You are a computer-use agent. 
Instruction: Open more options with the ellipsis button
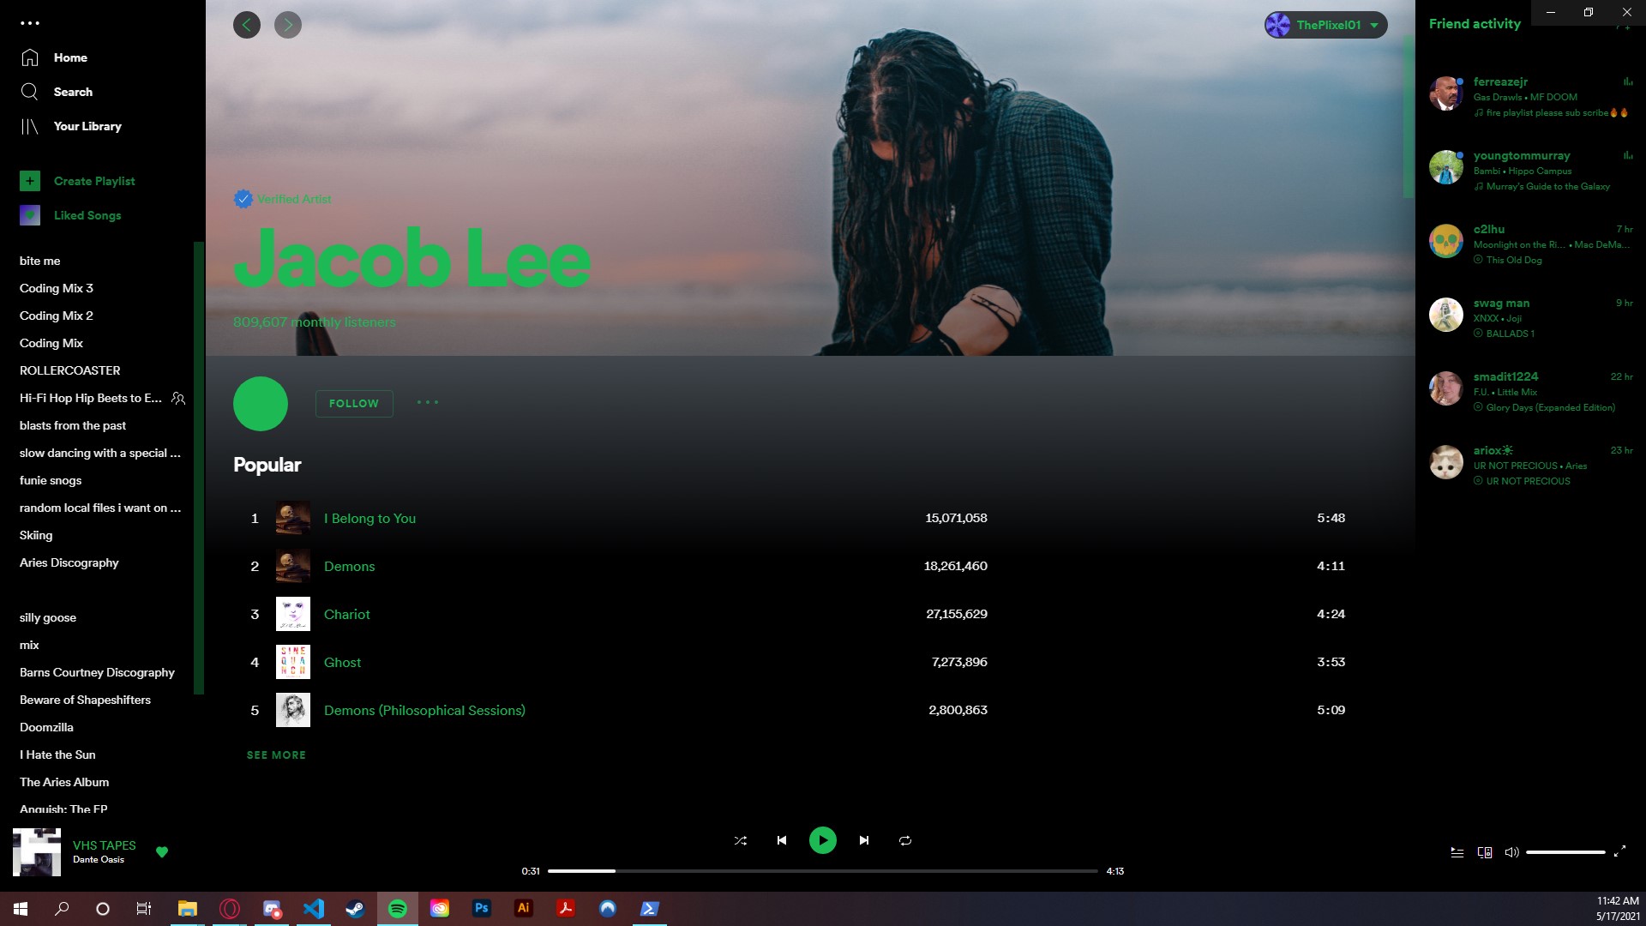tap(427, 403)
